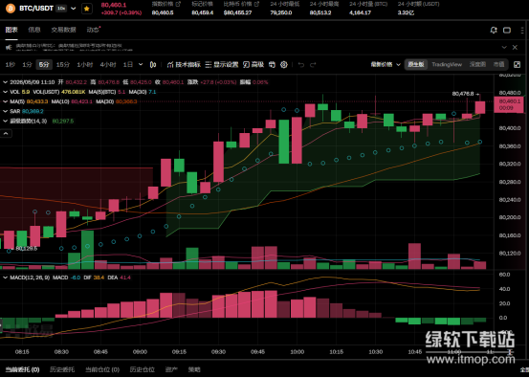
Task: Switch to the 交易数据 tab
Action: click(63, 30)
